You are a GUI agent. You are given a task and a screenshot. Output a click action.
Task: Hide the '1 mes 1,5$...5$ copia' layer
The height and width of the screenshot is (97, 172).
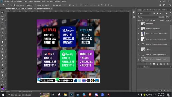139,39
